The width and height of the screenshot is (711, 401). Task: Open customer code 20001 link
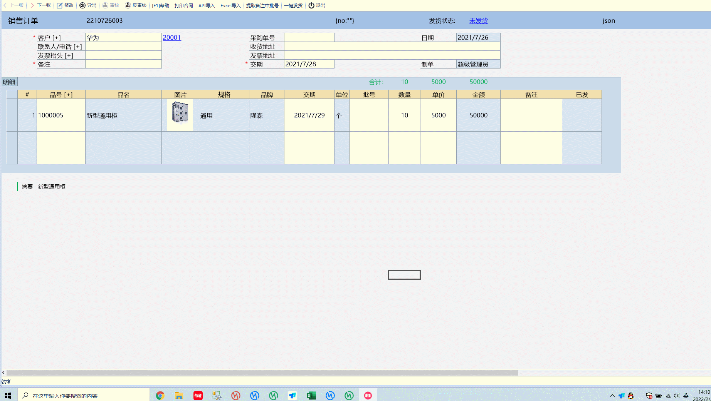(x=171, y=37)
